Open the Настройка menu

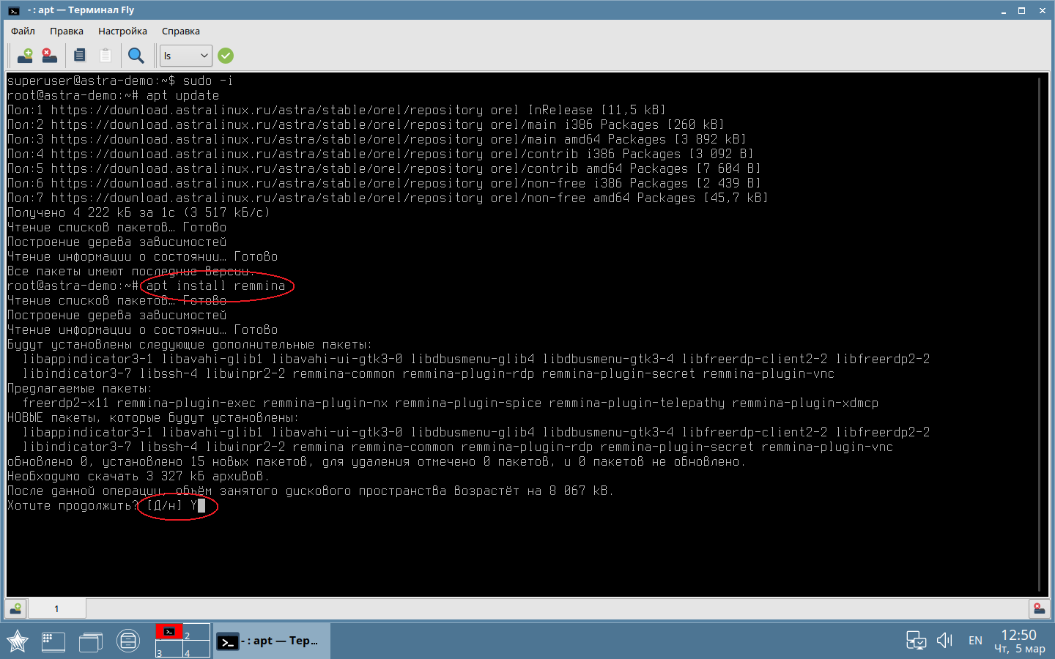click(122, 31)
